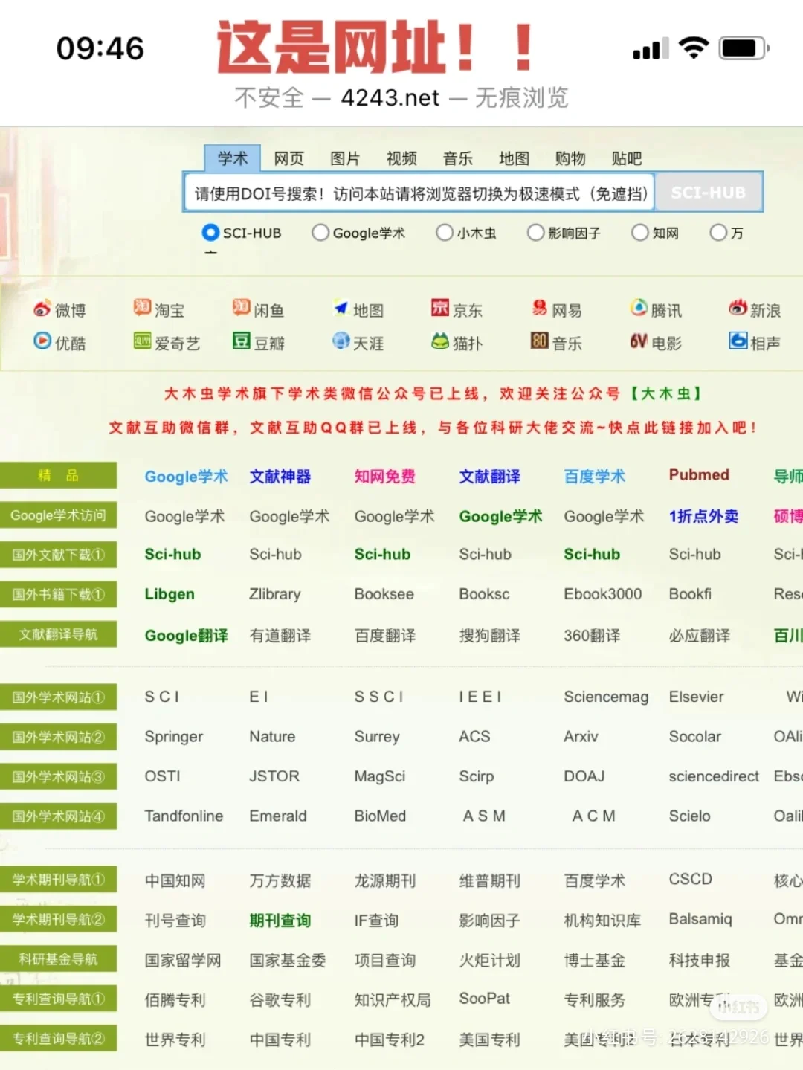Open the SooPat patent link
The height and width of the screenshot is (1070, 803).
485,999
